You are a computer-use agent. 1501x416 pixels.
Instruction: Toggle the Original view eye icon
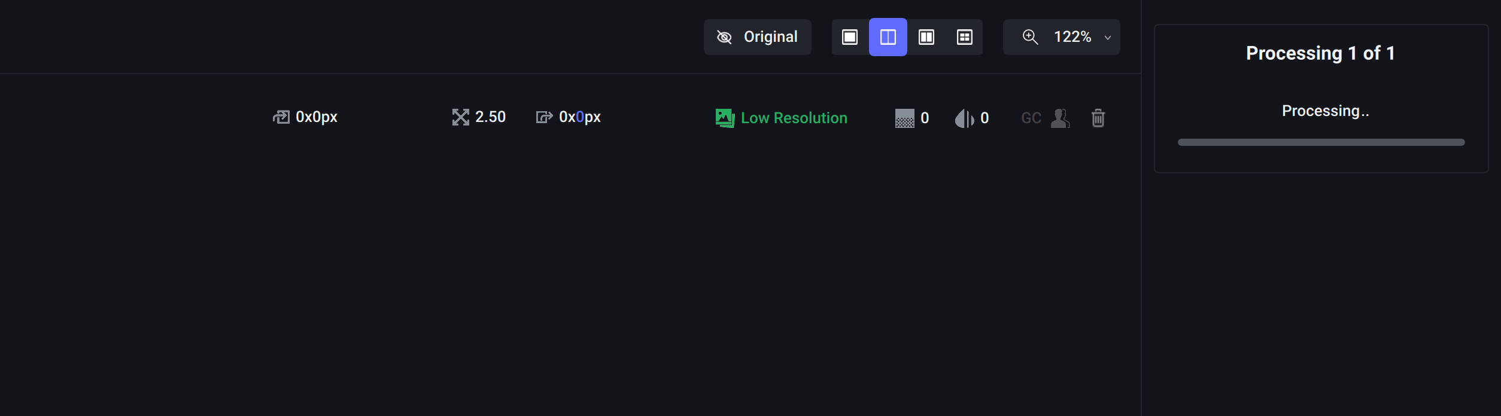[x=724, y=38]
